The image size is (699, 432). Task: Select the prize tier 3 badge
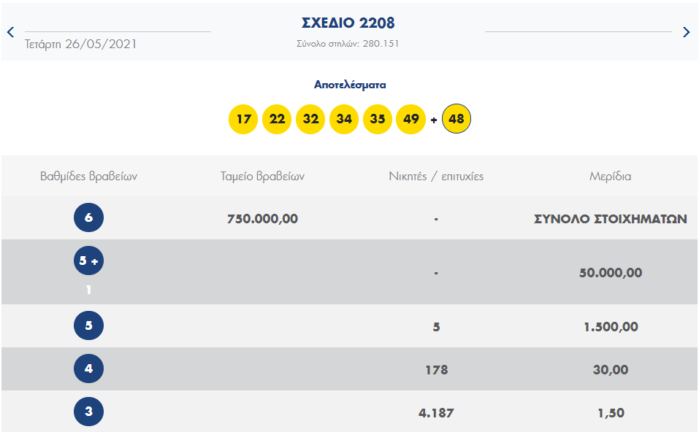(88, 412)
